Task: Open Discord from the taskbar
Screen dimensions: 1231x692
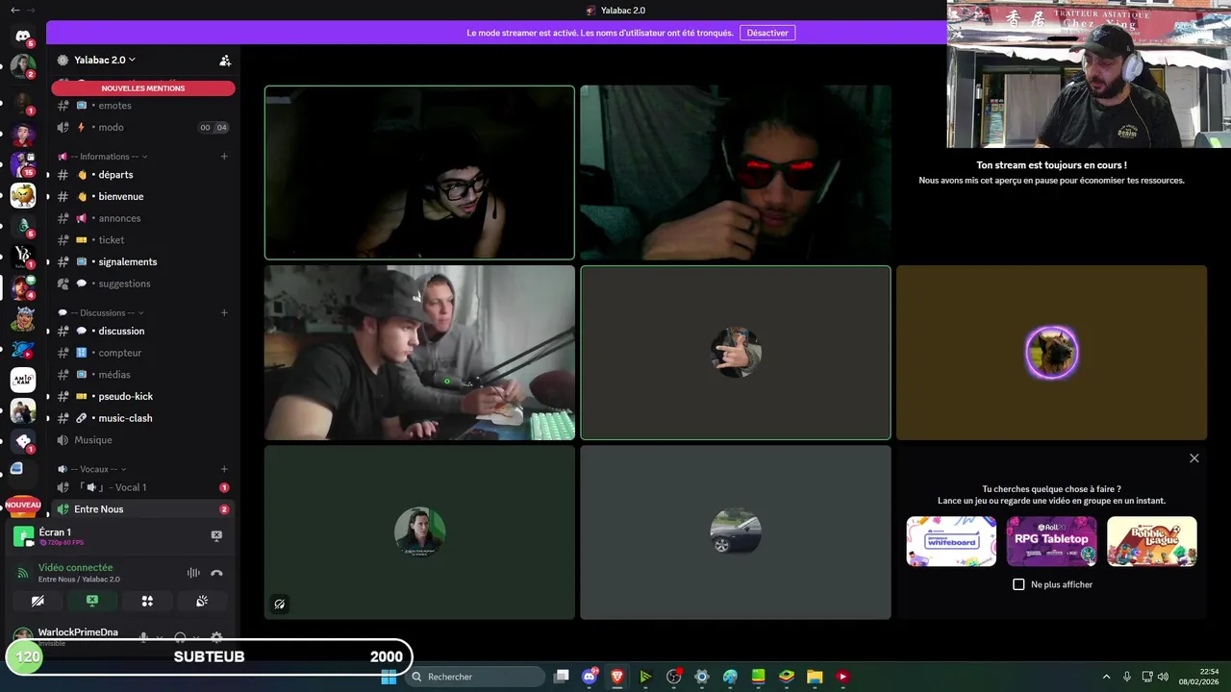Action: point(590,677)
